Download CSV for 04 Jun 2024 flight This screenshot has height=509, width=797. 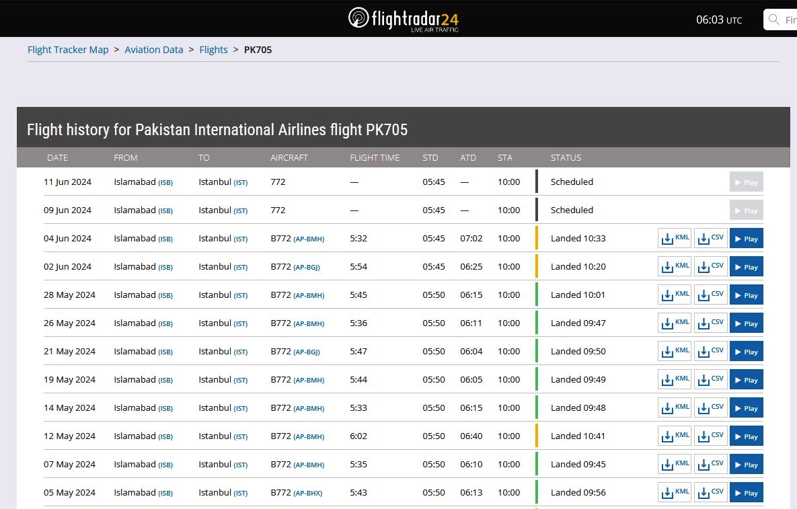click(711, 238)
